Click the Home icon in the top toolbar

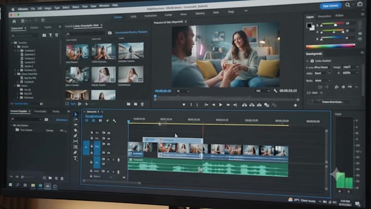[x=14, y=21]
